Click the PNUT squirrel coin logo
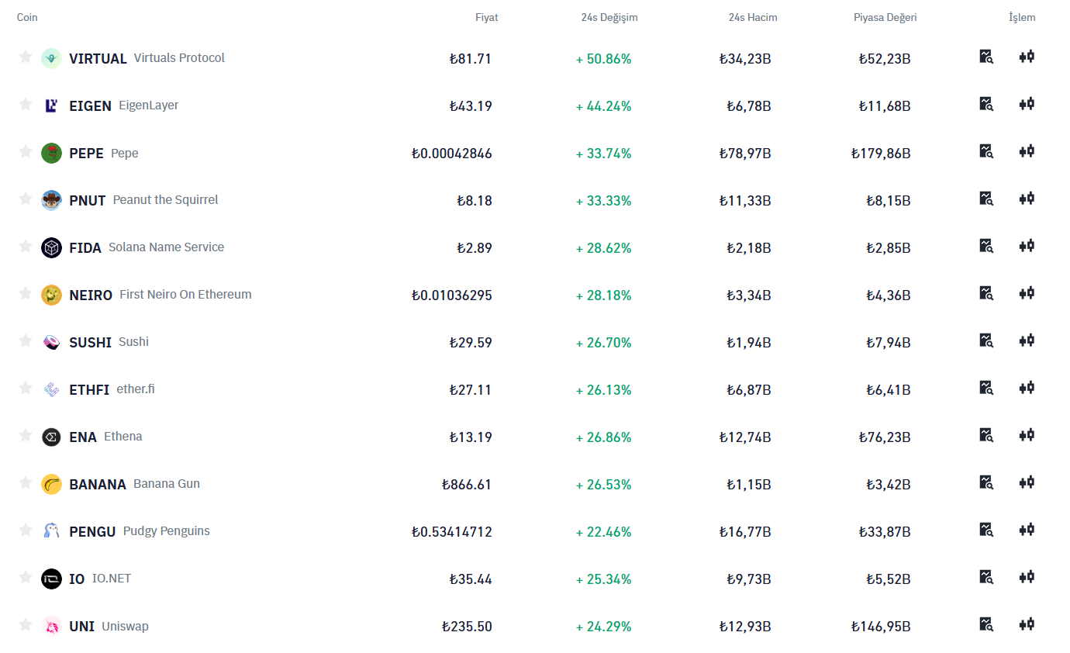 [51, 200]
